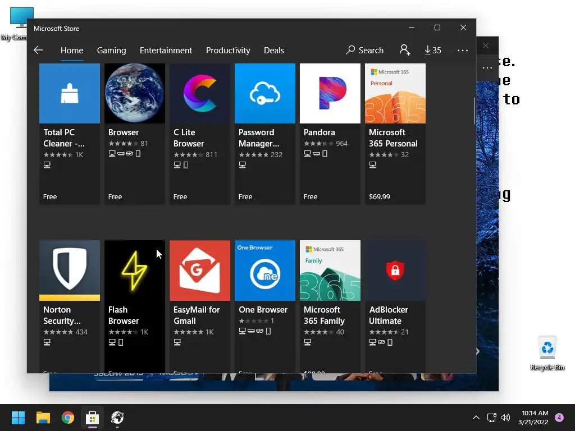This screenshot has width=575, height=431.
Task: Open Flash Browser lightning bolt icon
Action: [135, 270]
